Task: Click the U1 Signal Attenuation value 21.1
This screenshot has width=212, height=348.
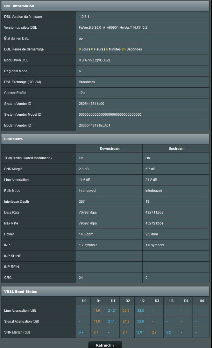Action: pyautogui.click(x=111, y=321)
